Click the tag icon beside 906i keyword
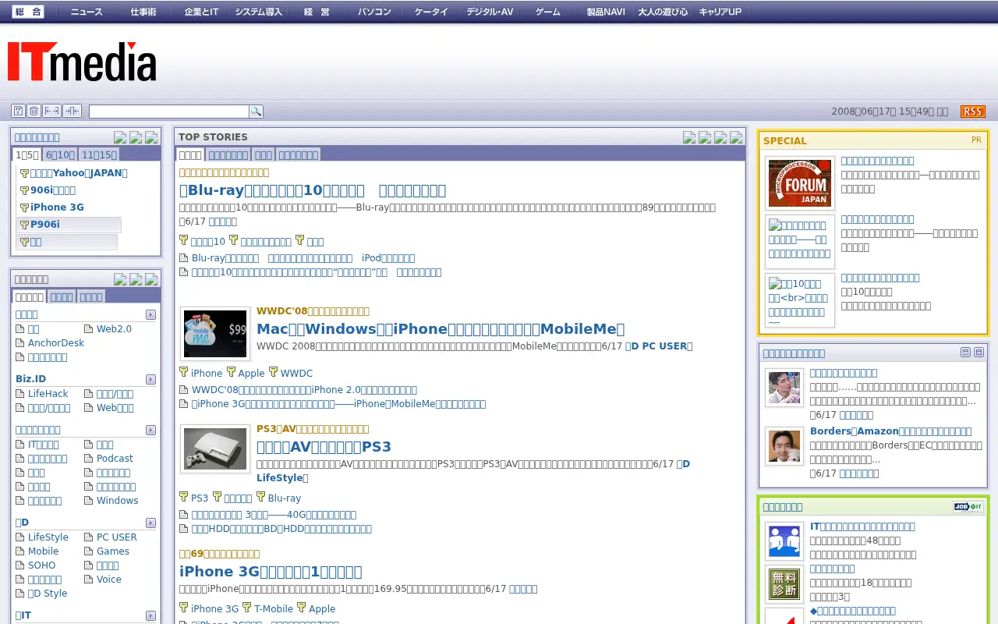 coord(24,190)
